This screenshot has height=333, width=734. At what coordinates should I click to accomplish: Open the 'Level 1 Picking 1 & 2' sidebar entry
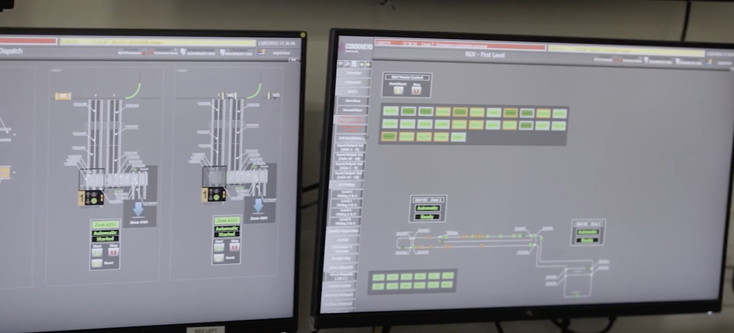(x=347, y=194)
